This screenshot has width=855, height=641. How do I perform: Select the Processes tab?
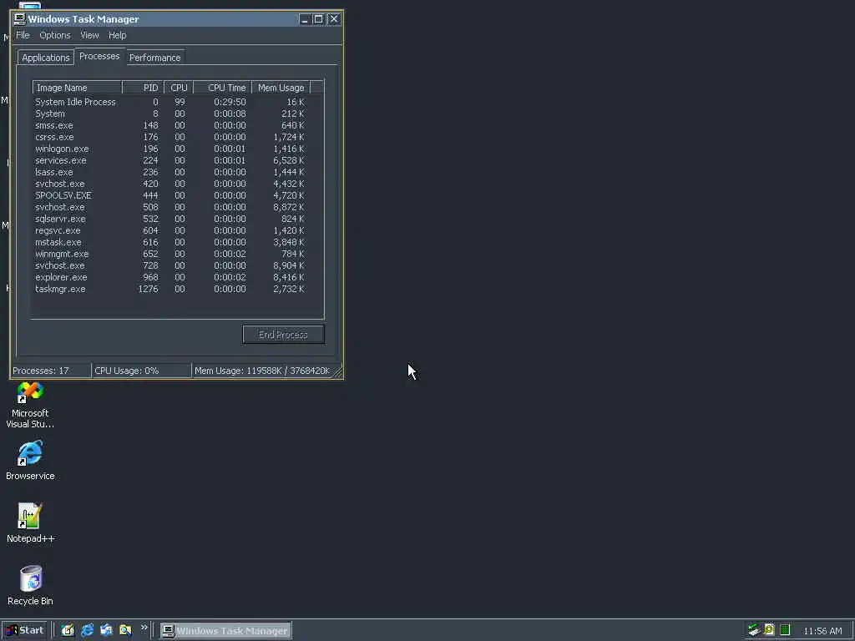tap(99, 56)
